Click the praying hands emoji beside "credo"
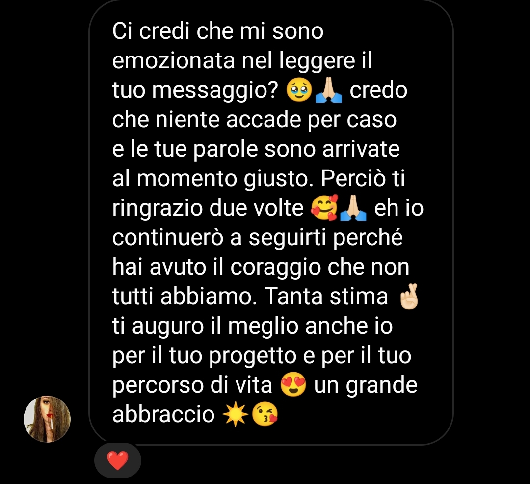The image size is (530, 484). click(x=328, y=90)
